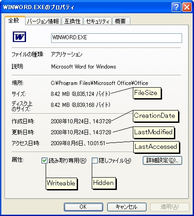Image resolution: width=194 pixels, height=216 pixels.
Task: Confirm with the OK button
Action: click(x=84, y=207)
